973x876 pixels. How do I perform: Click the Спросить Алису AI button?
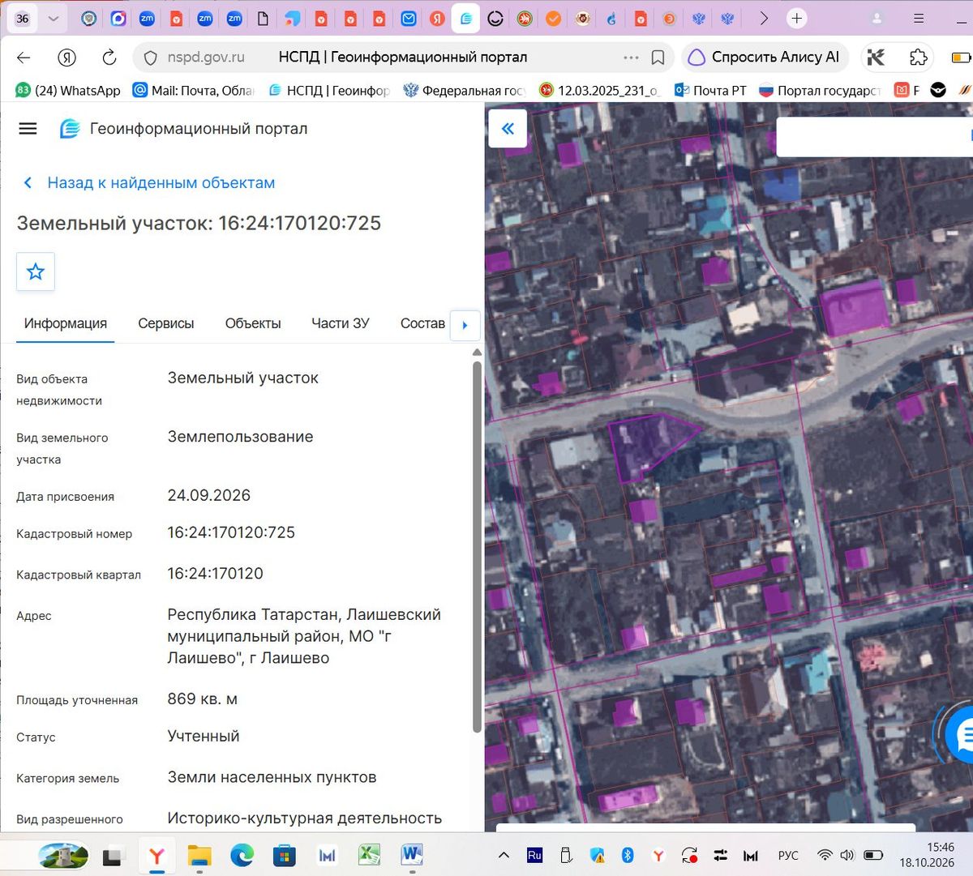tap(765, 58)
